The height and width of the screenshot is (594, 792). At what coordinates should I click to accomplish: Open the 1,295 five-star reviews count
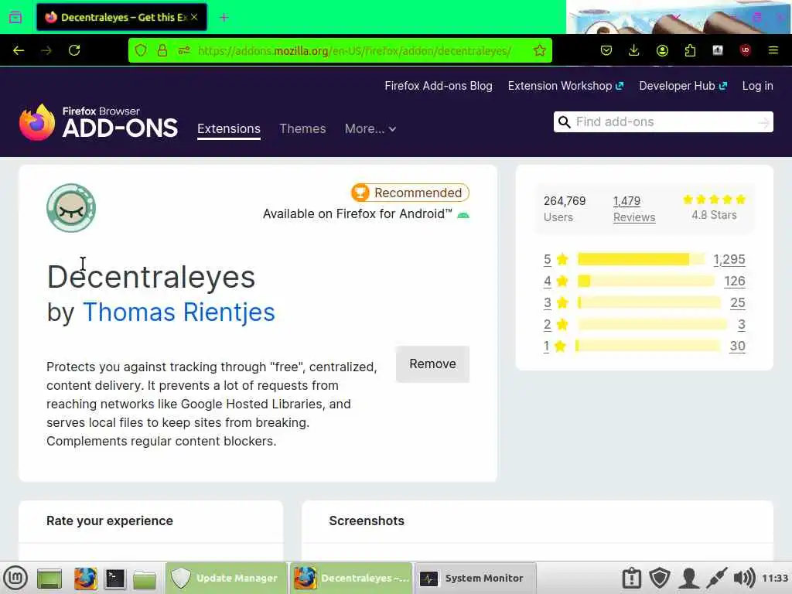[x=729, y=259]
